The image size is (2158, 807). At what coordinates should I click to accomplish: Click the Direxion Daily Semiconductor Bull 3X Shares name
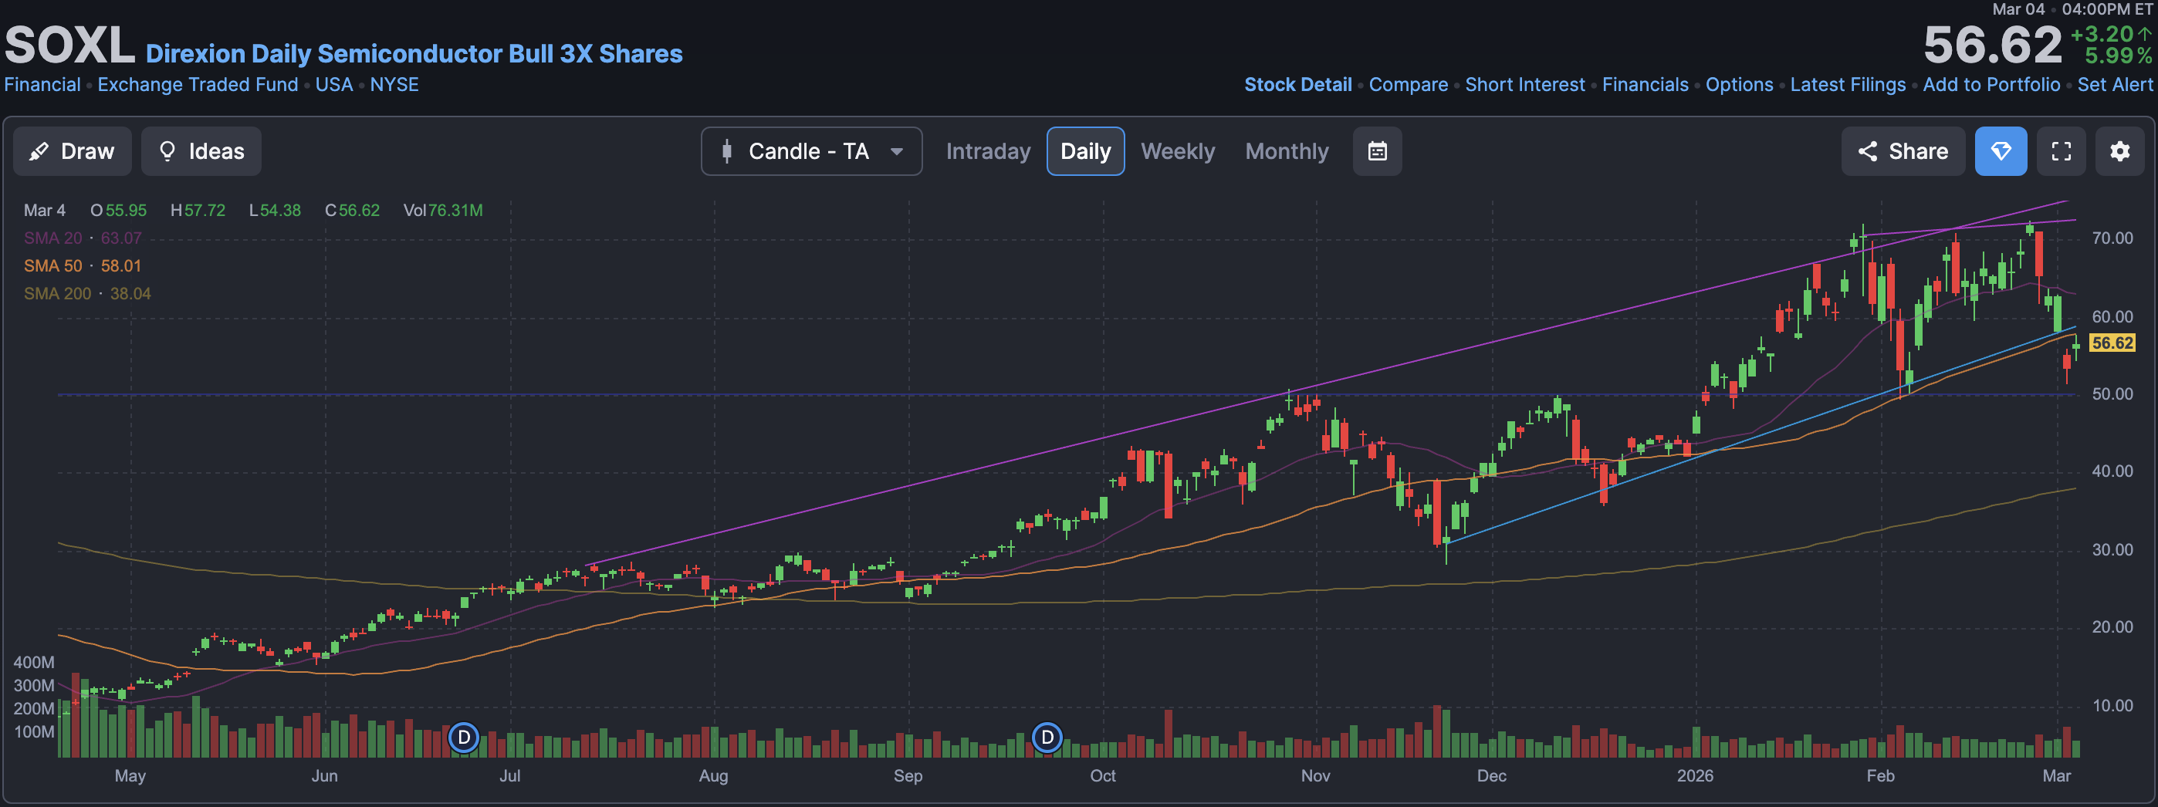(414, 53)
